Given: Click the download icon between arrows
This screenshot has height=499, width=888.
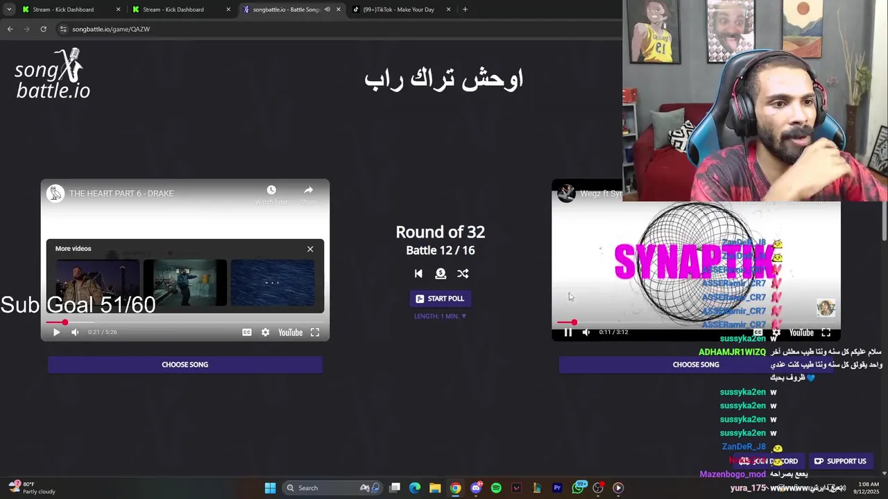Looking at the screenshot, I should point(441,274).
